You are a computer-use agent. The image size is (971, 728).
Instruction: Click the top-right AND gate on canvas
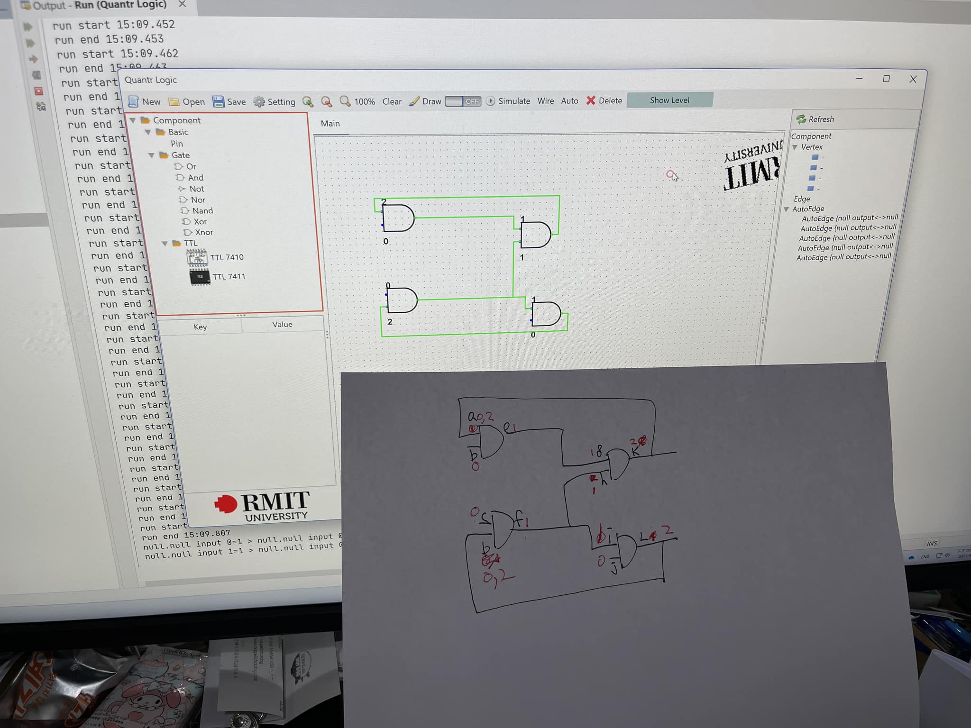coord(535,235)
